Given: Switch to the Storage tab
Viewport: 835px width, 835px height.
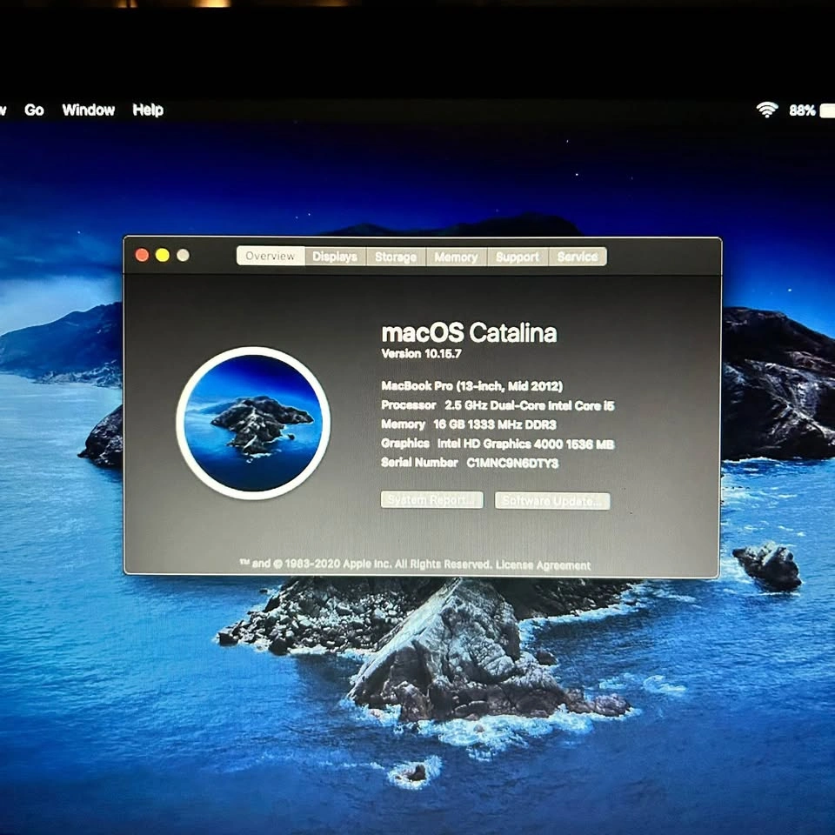Looking at the screenshot, I should [396, 257].
